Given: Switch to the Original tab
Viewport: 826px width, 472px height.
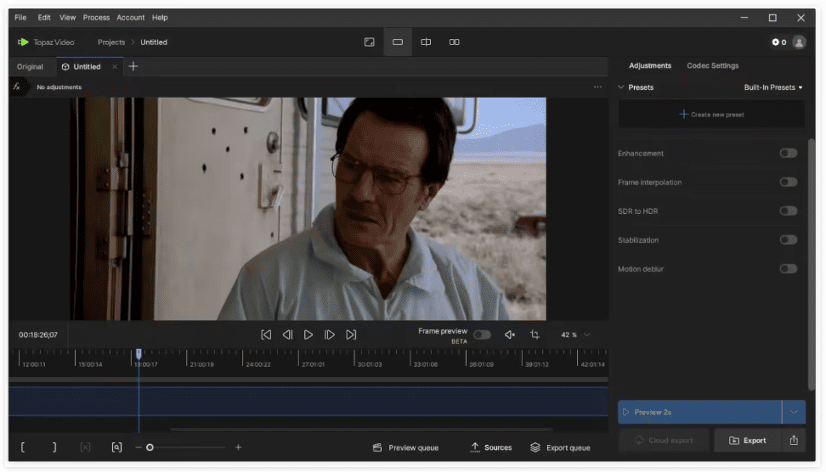Looking at the screenshot, I should click(30, 67).
